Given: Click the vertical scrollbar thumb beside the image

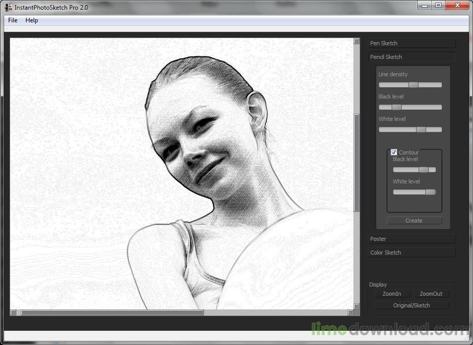Looking at the screenshot, I should click(357, 163).
